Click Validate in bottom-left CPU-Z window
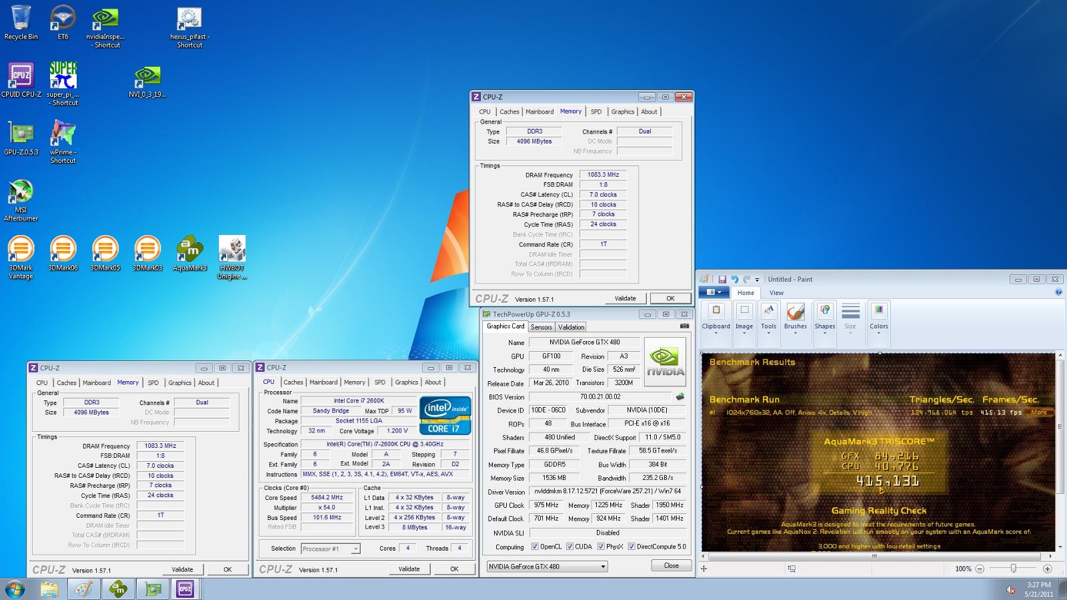The height and width of the screenshot is (600, 1067). pyautogui.click(x=182, y=569)
